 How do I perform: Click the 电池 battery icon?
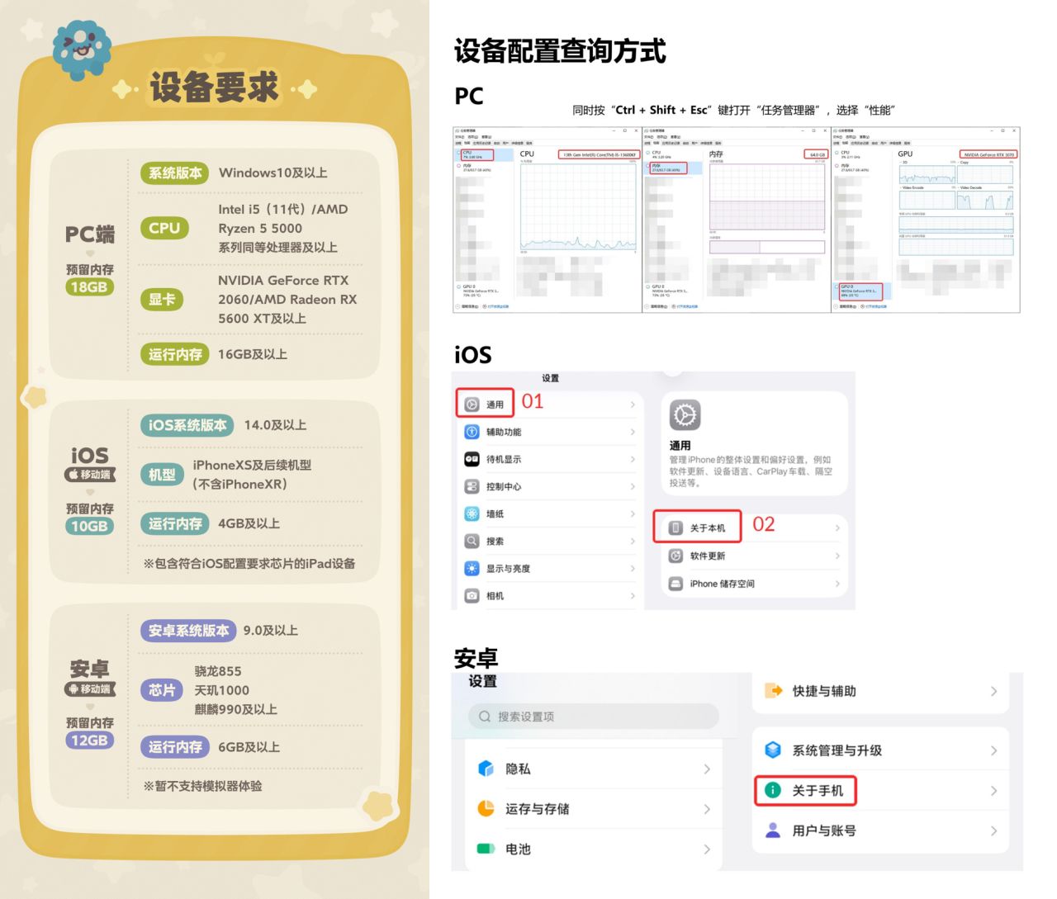coord(486,849)
